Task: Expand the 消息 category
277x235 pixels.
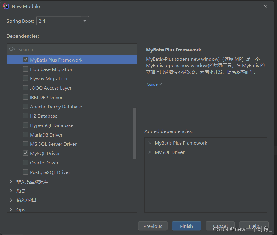Action: 11,191
